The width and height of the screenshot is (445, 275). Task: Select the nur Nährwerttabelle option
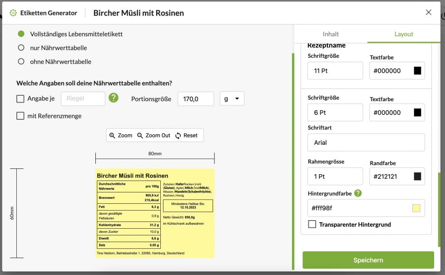(x=20, y=47)
